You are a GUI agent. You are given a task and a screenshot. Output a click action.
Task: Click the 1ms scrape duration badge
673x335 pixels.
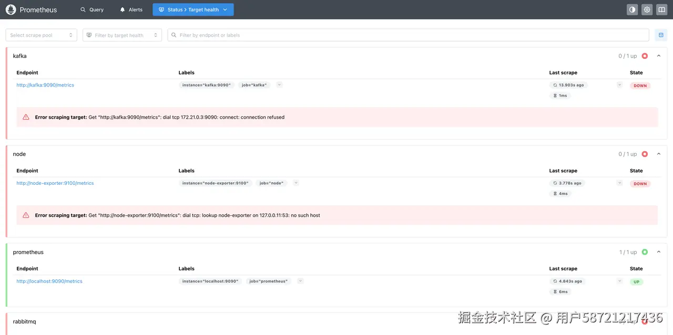[x=560, y=96]
